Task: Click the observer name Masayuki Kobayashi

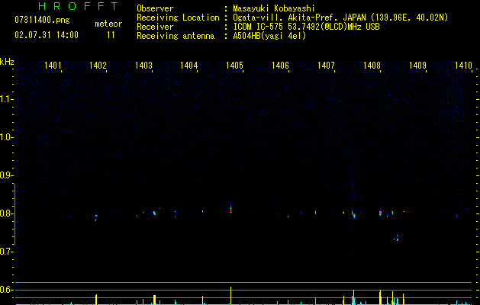Action: coord(274,8)
